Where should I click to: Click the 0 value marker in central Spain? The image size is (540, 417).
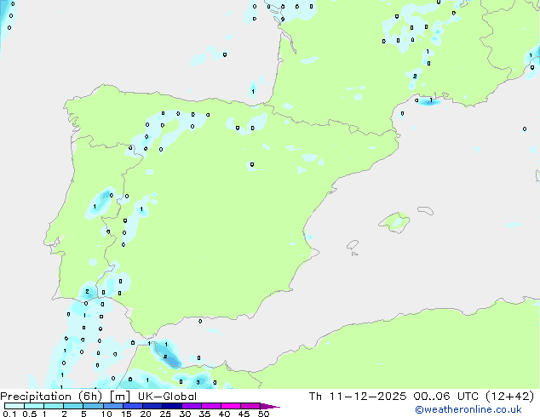(251, 164)
